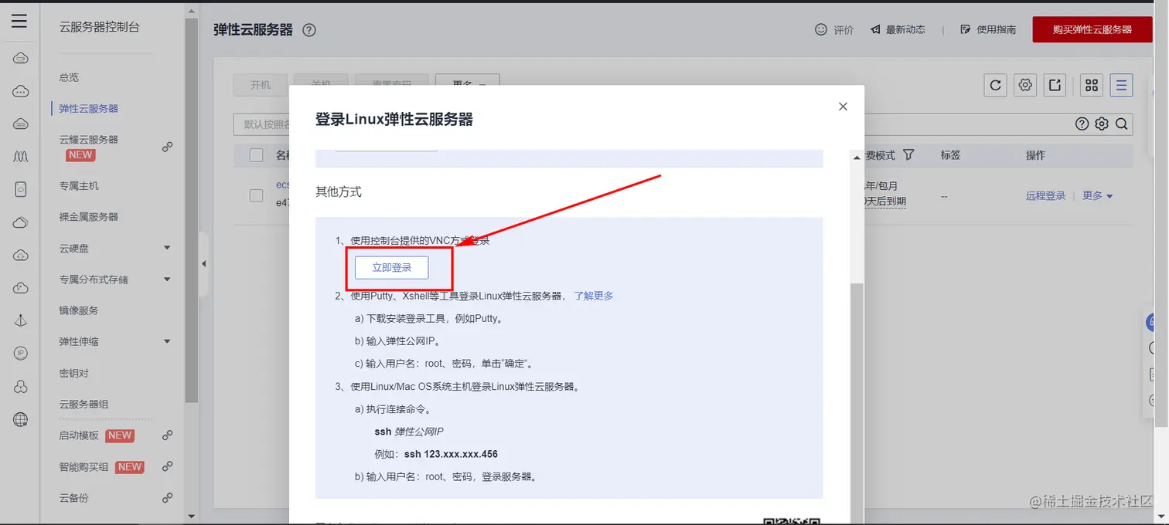The height and width of the screenshot is (525, 1169).
Task: Click the sidebar vertical scrollbar thumb
Action: (192, 208)
